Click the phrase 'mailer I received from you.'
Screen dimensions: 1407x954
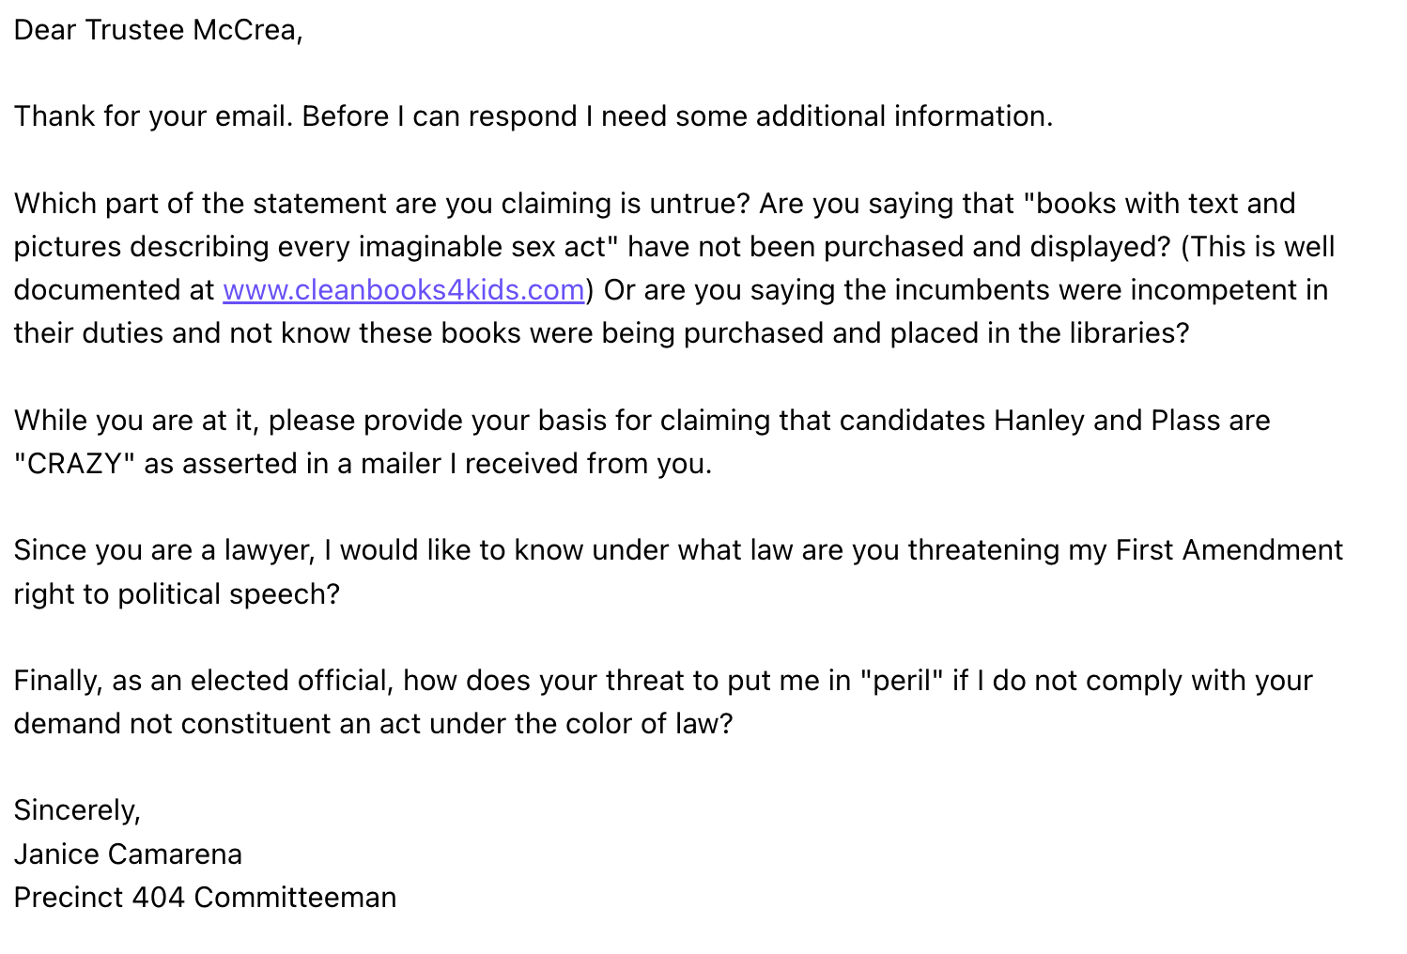point(535,464)
